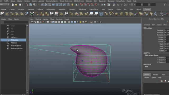The width and height of the screenshot is (169, 95).
Task: Click the polygon sphere shelf icon
Action: point(116,14)
